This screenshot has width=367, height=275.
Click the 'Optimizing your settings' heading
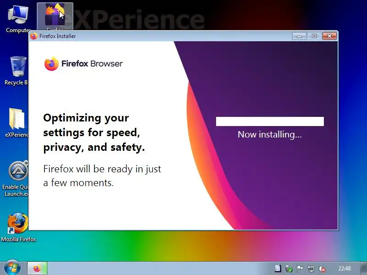click(x=94, y=132)
